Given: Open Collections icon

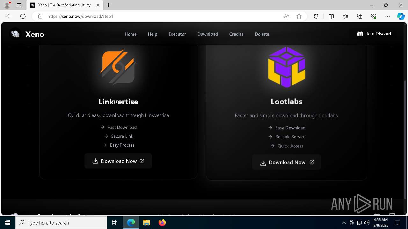Looking at the screenshot, I should tap(360, 16).
